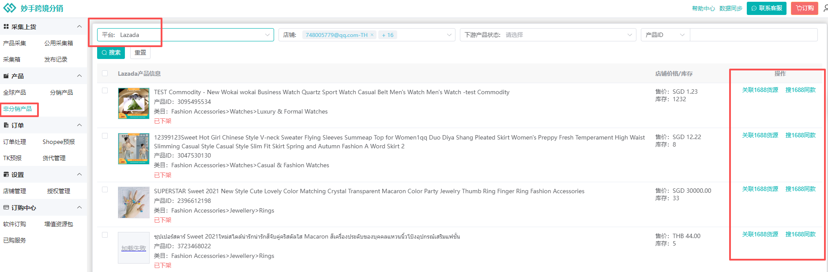Screen dimensions: 828x272
Task: Click the 妙手跨境分销 logo icon
Action: coord(10,8)
